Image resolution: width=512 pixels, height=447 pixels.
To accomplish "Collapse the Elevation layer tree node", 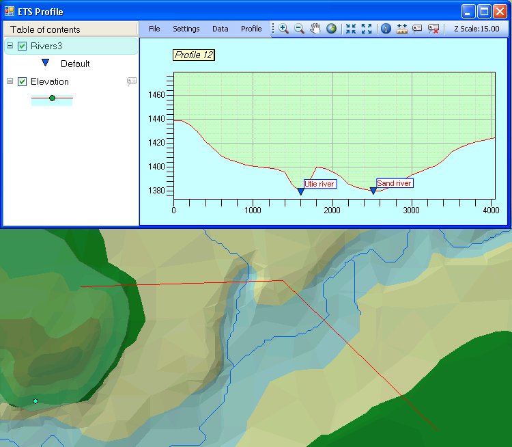I will (x=10, y=81).
